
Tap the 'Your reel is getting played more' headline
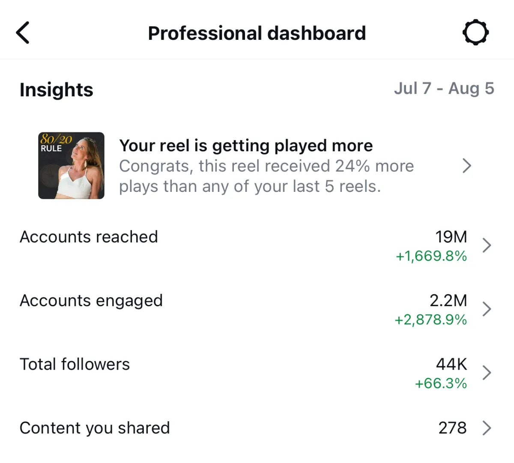pos(246,146)
